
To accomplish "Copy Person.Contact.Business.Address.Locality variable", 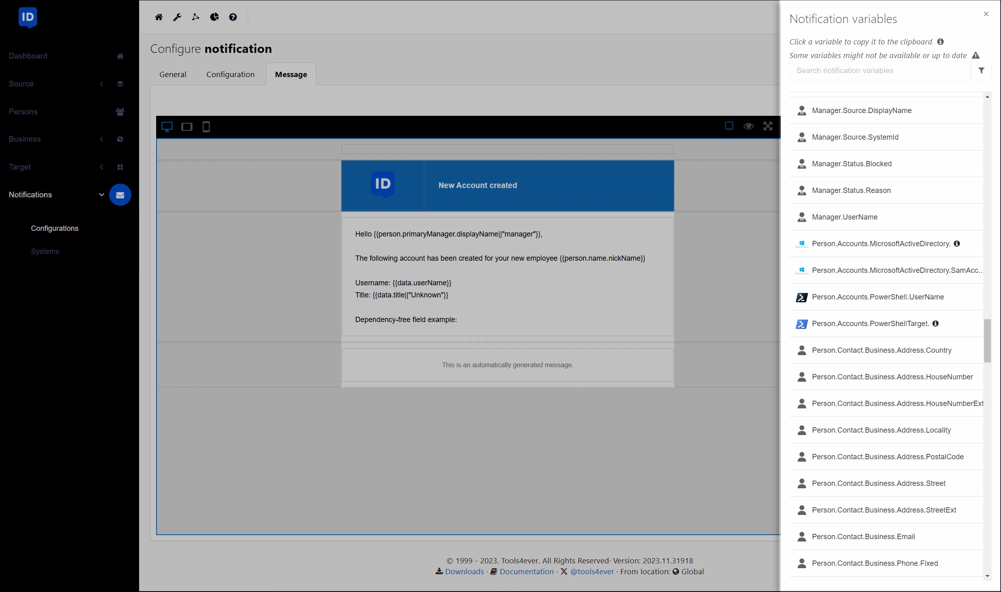I will (x=886, y=430).
